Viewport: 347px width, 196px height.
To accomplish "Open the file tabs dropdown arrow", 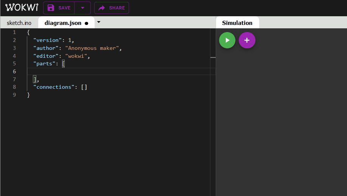I will (99, 22).
